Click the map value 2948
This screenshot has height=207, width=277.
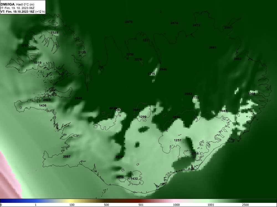[78, 99]
